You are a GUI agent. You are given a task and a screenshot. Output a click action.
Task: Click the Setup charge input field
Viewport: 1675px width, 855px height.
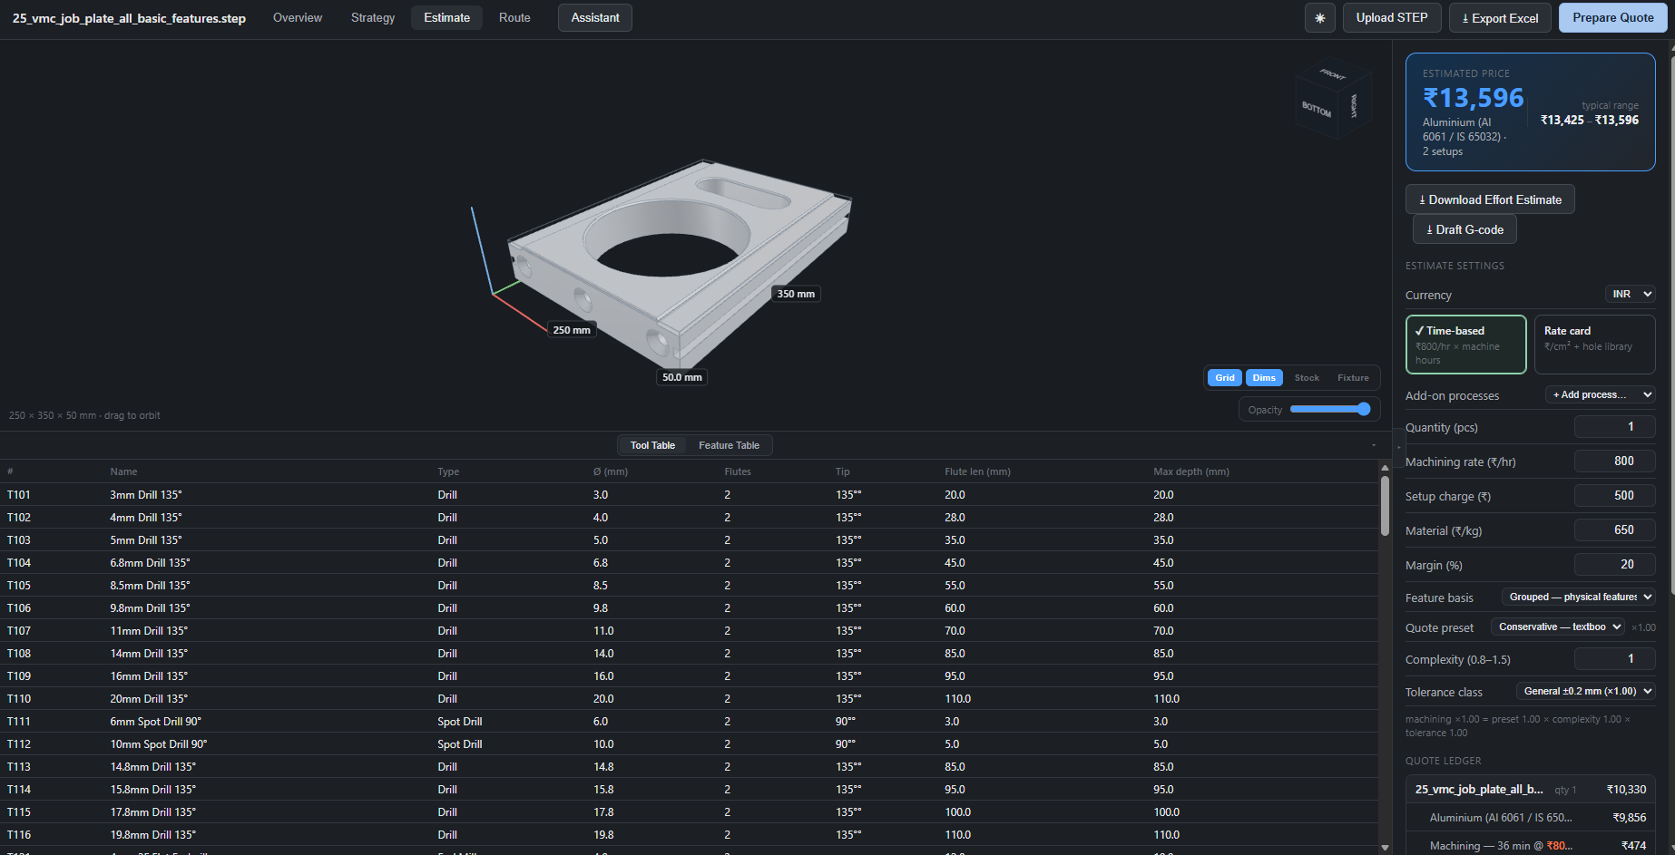coord(1614,496)
